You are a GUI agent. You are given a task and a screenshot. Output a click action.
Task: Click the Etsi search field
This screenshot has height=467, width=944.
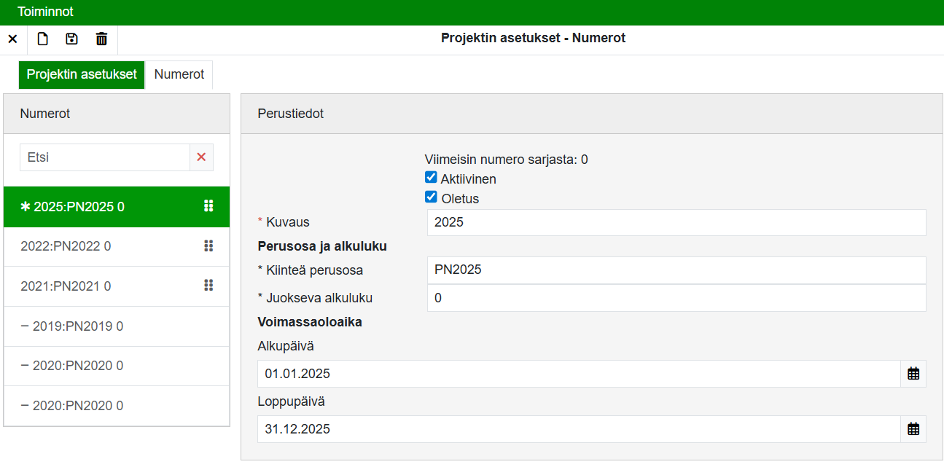click(x=104, y=157)
